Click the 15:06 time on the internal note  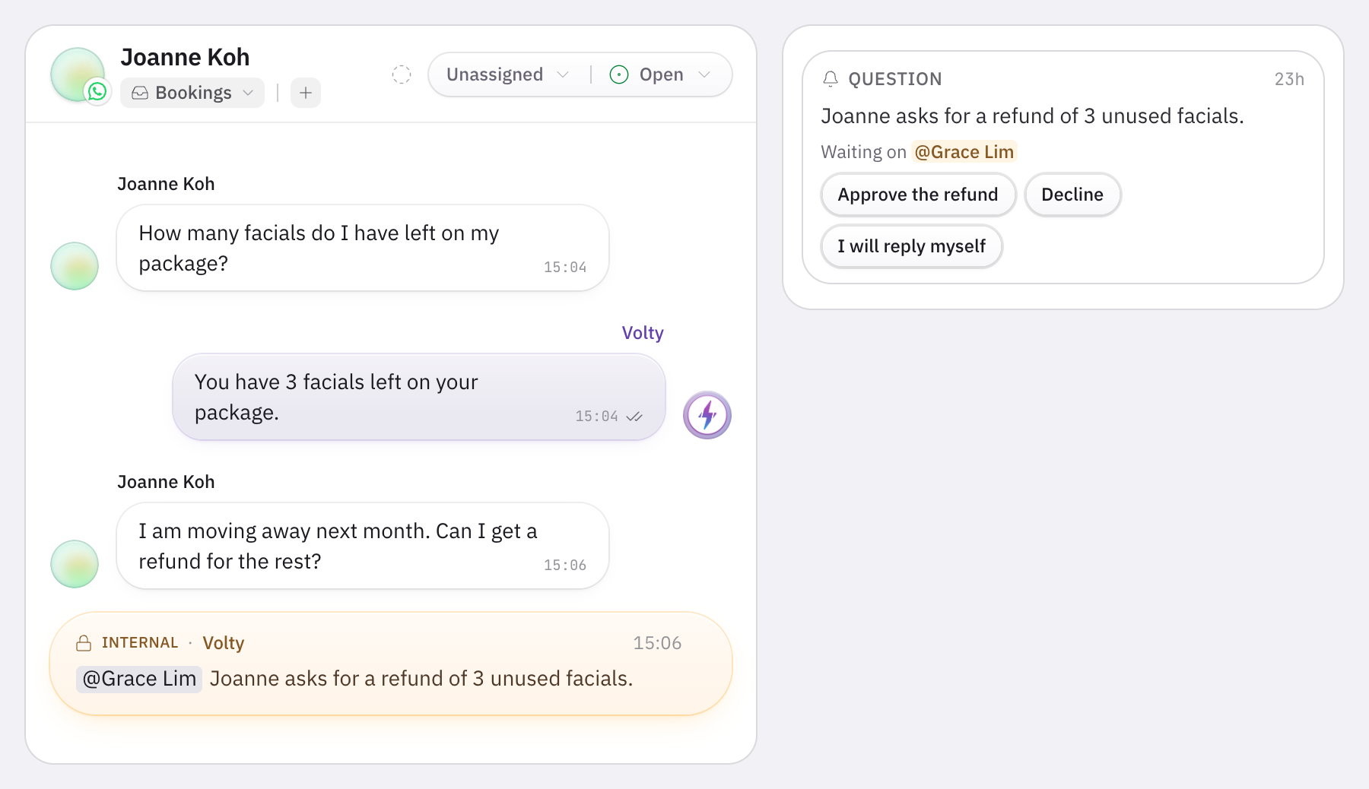point(657,643)
